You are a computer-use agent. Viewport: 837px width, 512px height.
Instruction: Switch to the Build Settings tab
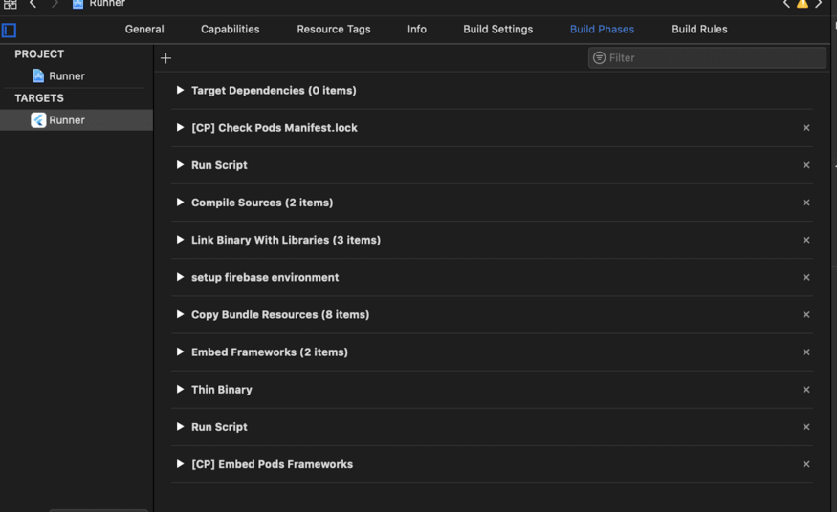(x=497, y=30)
